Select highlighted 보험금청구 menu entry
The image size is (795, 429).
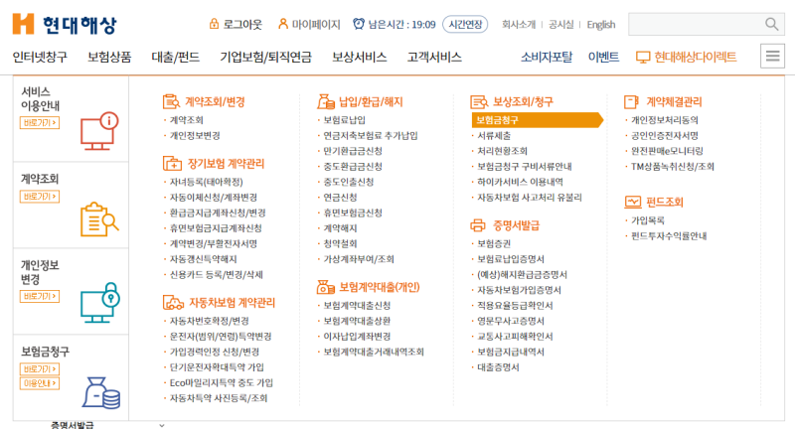[x=537, y=120]
